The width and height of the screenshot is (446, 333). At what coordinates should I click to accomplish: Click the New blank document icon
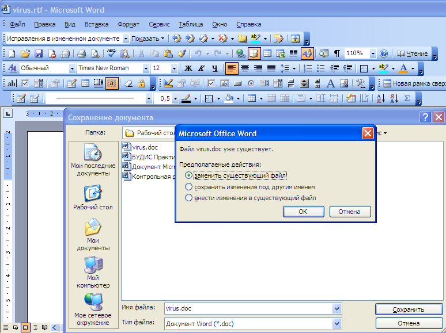click(12, 53)
